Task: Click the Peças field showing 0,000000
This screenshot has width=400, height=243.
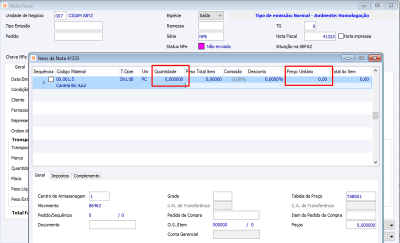Action: (x=360, y=225)
